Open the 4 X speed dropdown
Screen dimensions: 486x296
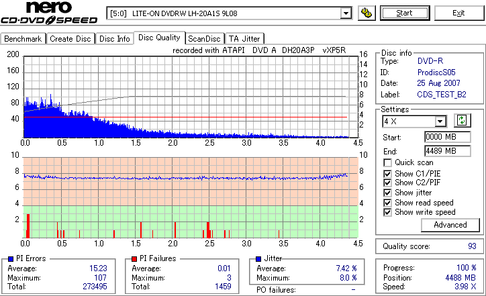440,121
